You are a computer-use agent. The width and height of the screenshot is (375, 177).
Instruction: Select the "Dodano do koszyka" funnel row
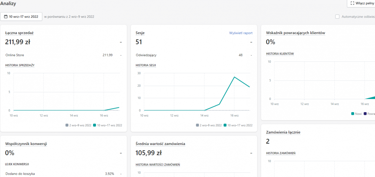pos(20,174)
